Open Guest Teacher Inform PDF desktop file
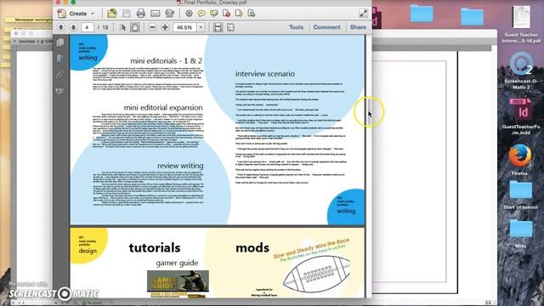Viewport: 544px width, 306px height. coord(521,25)
